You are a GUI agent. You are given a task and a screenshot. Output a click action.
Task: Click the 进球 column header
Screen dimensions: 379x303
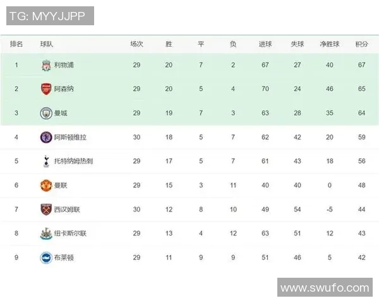click(x=265, y=44)
